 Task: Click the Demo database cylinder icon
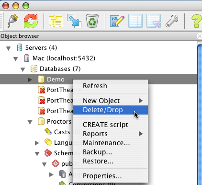click(x=41, y=79)
